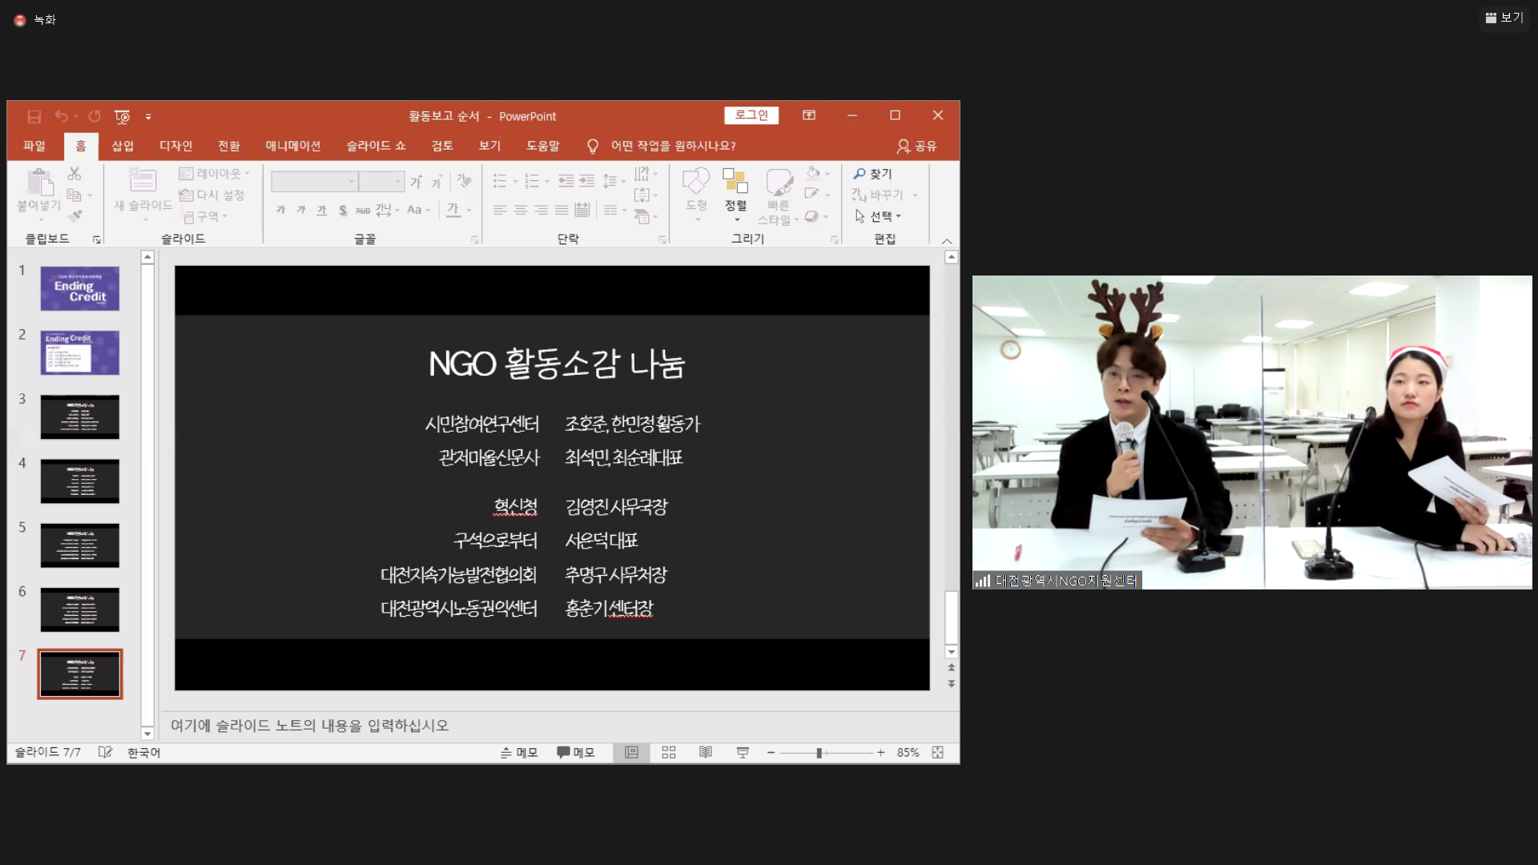Click the zoom slider handle
Image resolution: width=1538 pixels, height=865 pixels.
(819, 753)
